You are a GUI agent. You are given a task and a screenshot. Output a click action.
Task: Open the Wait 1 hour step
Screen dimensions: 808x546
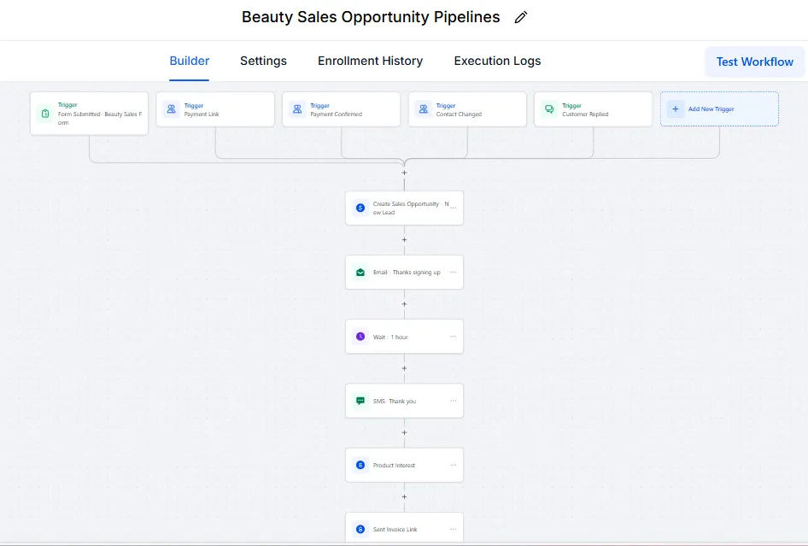405,337
